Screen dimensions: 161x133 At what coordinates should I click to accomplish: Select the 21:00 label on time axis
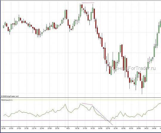click(x=11, y=129)
